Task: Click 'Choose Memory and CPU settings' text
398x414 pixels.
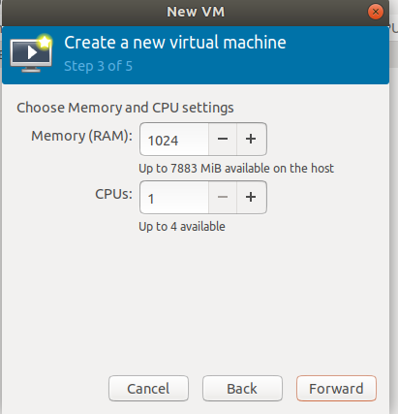Action: click(125, 108)
